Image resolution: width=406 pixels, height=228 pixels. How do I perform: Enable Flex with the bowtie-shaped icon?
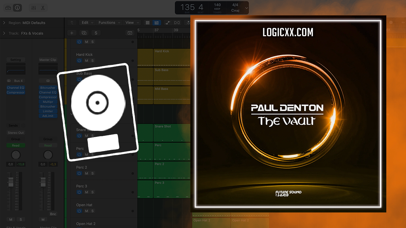177,23
